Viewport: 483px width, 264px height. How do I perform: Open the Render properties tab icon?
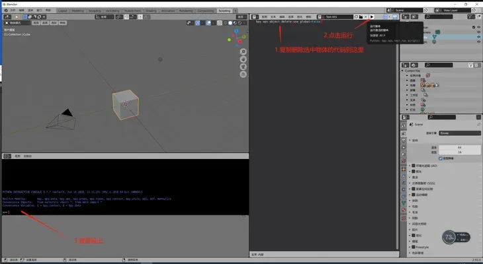pyautogui.click(x=404, y=133)
